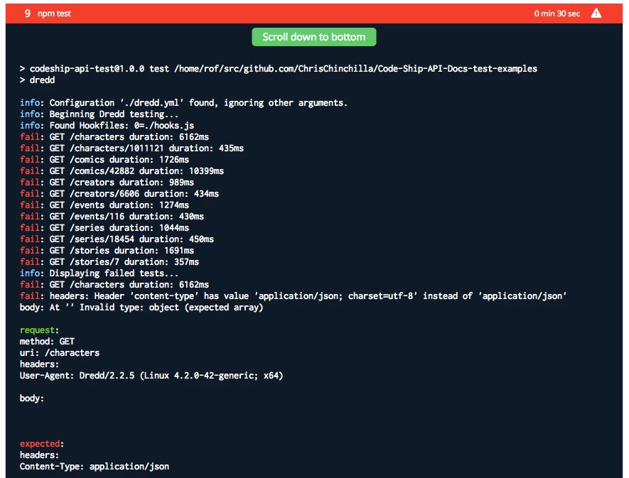
Task: Click the dredd.yml configuration info line
Action: [183, 103]
